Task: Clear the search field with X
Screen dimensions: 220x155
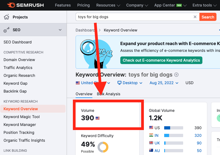Action: coord(195,17)
